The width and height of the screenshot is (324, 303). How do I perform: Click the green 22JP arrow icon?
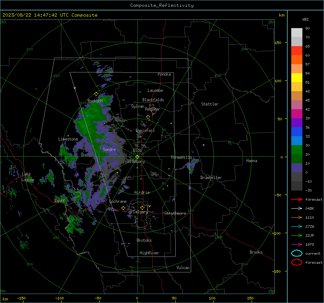tap(297, 235)
